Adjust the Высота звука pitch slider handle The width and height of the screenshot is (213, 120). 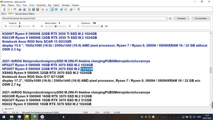coord(56,26)
